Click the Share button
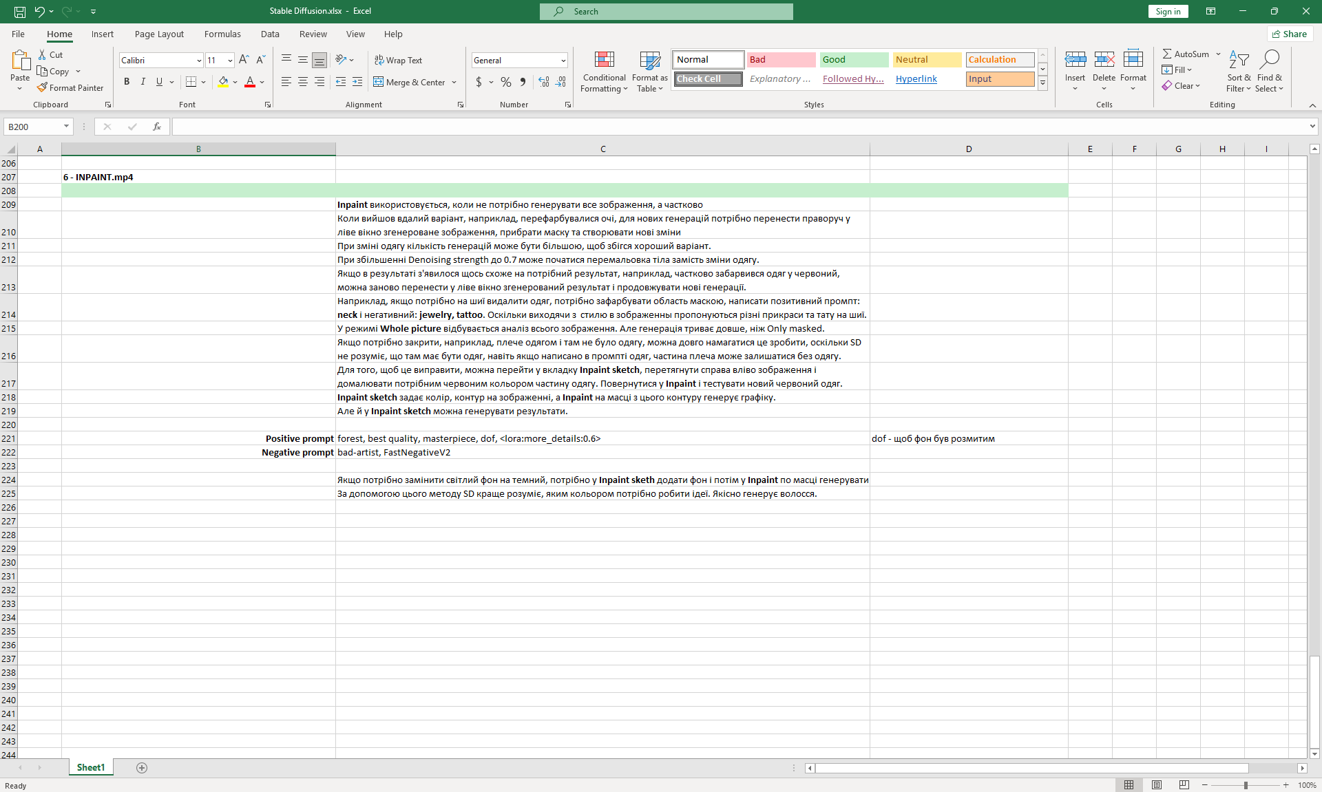This screenshot has width=1322, height=792. point(1290,34)
